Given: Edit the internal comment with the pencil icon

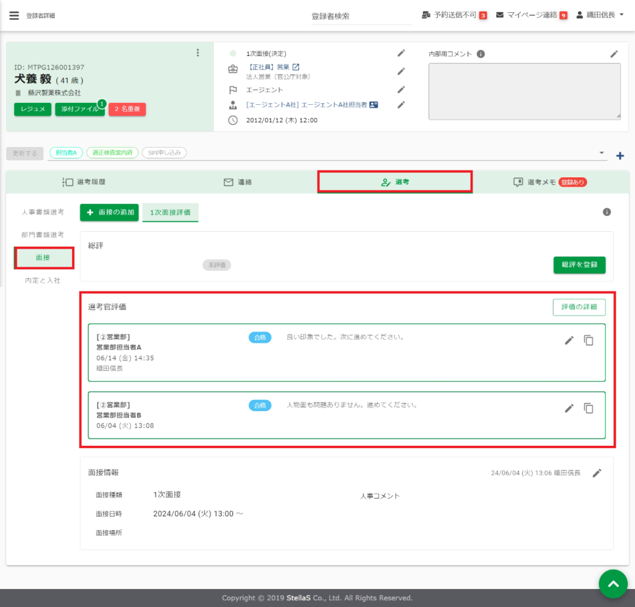Looking at the screenshot, I should coord(614,54).
